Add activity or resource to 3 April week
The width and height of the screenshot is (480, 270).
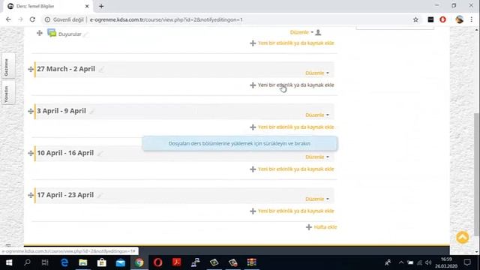click(292, 127)
